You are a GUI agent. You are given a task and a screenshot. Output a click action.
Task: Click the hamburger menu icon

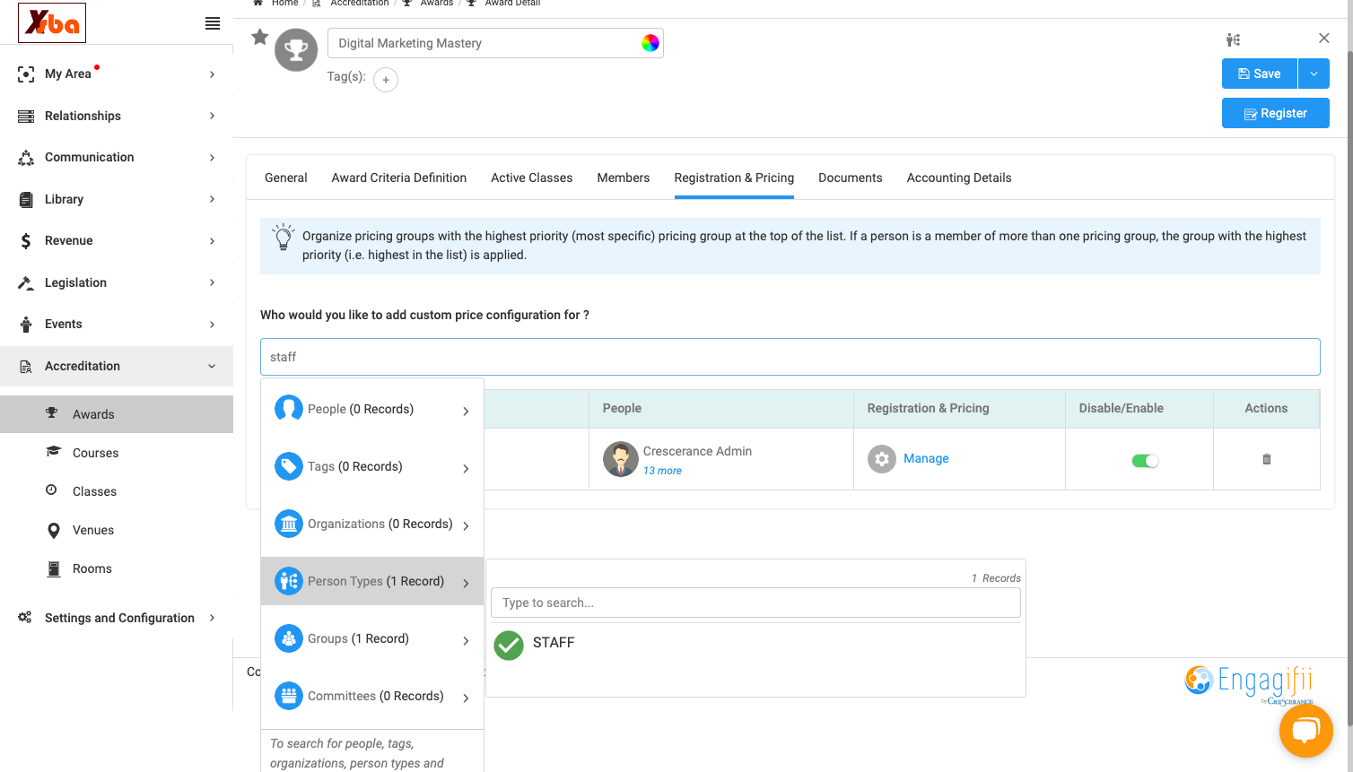(x=213, y=23)
